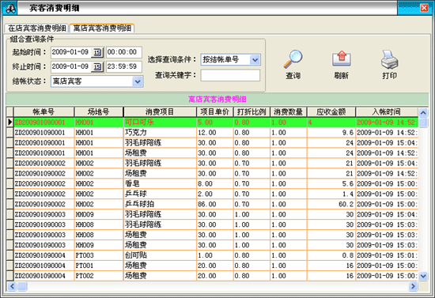This screenshot has width=435, height=298.
Task: Click the 刷新 refresh icon
Action: pyautogui.click(x=342, y=59)
